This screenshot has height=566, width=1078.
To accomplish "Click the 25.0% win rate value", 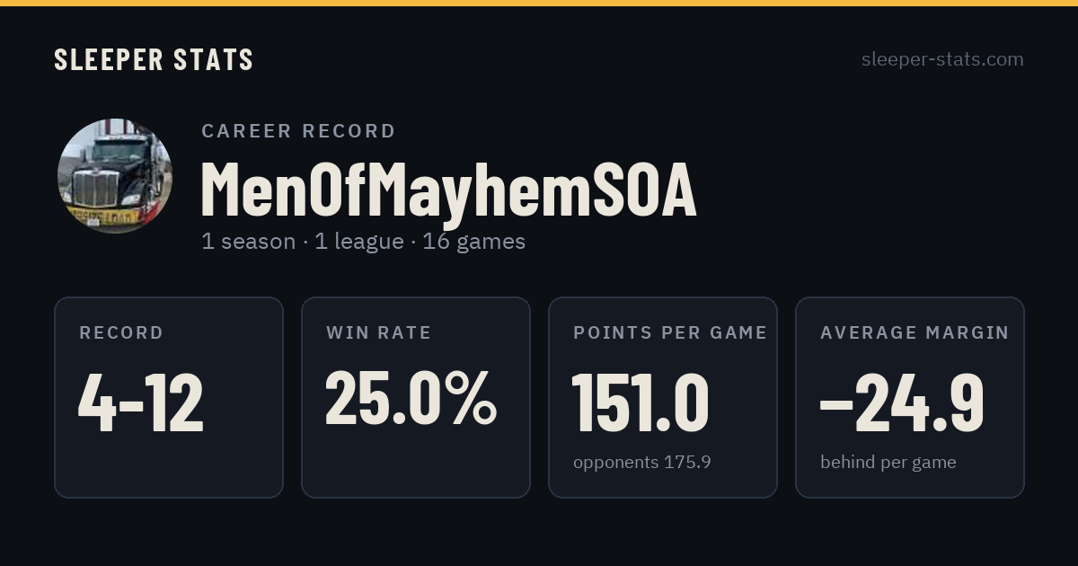I will tap(411, 397).
